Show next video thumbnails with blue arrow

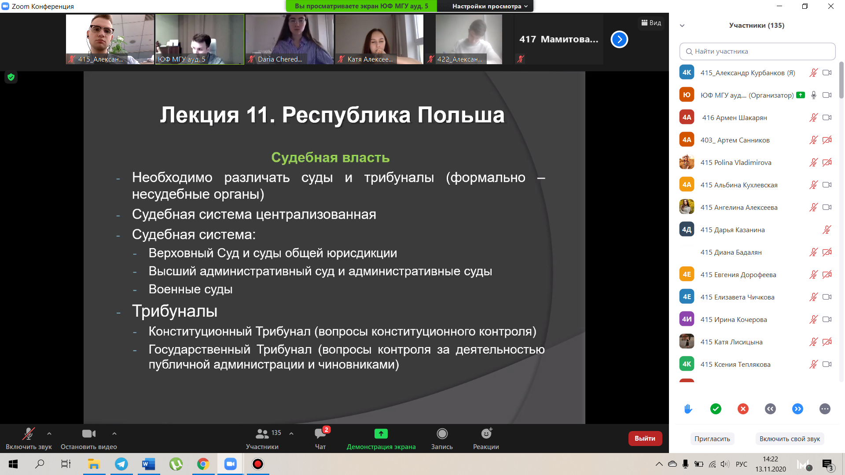619,40
